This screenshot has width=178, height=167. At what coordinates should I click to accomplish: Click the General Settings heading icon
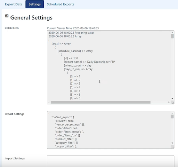click(x=7, y=16)
